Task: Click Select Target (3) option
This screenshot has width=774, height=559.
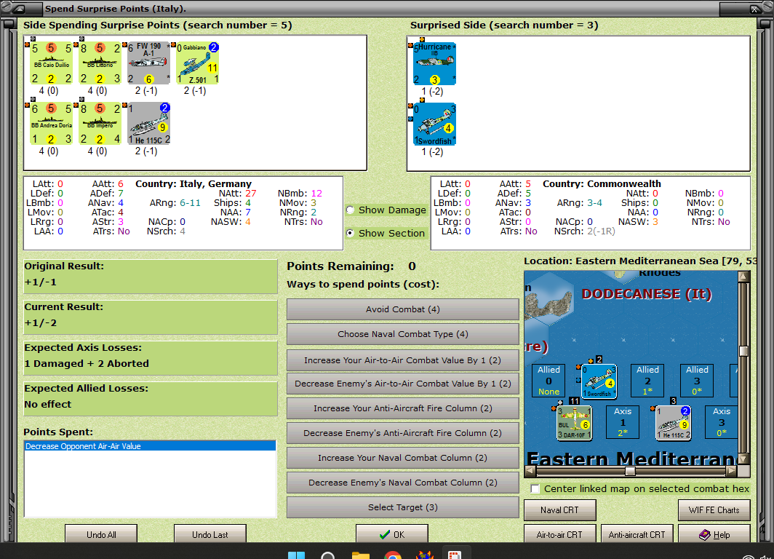Action: coord(403,507)
